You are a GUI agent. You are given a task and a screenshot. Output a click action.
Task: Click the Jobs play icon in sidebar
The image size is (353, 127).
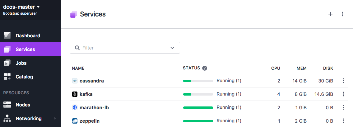point(7,63)
